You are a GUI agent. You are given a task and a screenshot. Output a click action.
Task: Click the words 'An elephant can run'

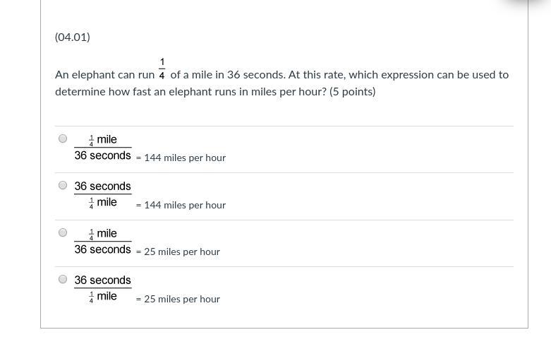pyautogui.click(x=104, y=75)
